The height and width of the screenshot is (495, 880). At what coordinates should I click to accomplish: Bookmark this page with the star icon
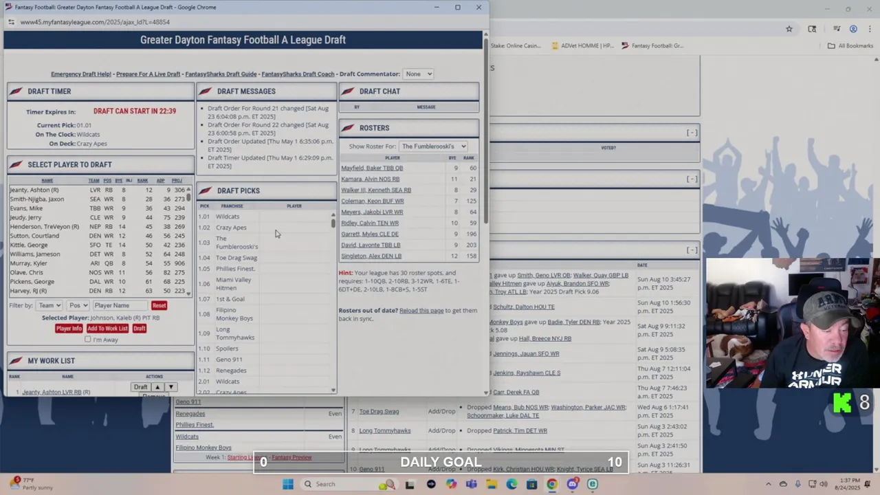coord(789,29)
